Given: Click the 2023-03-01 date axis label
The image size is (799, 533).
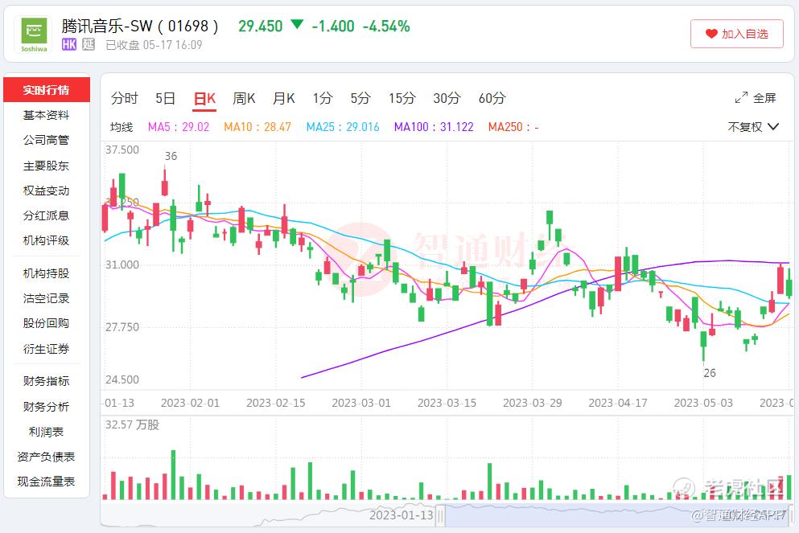Looking at the screenshot, I should (x=361, y=403).
